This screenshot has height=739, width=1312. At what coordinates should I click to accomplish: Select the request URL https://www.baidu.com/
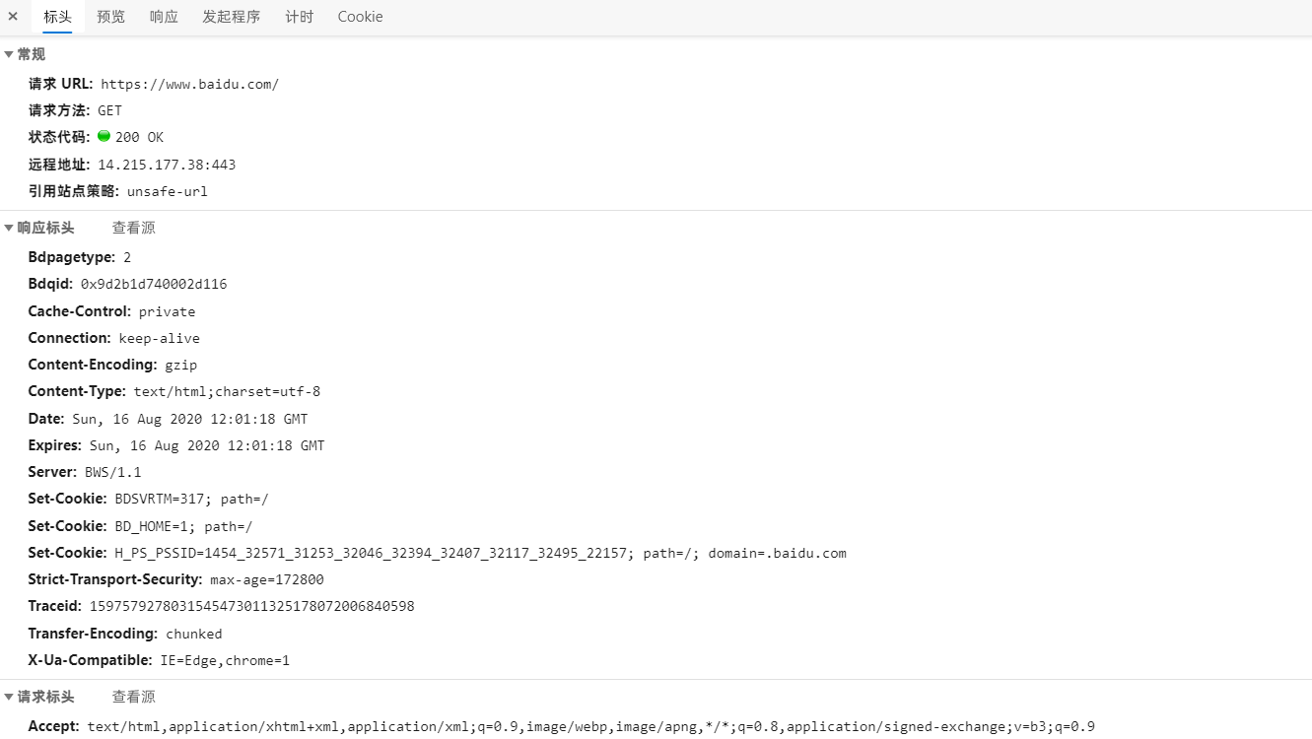pyautogui.click(x=189, y=84)
